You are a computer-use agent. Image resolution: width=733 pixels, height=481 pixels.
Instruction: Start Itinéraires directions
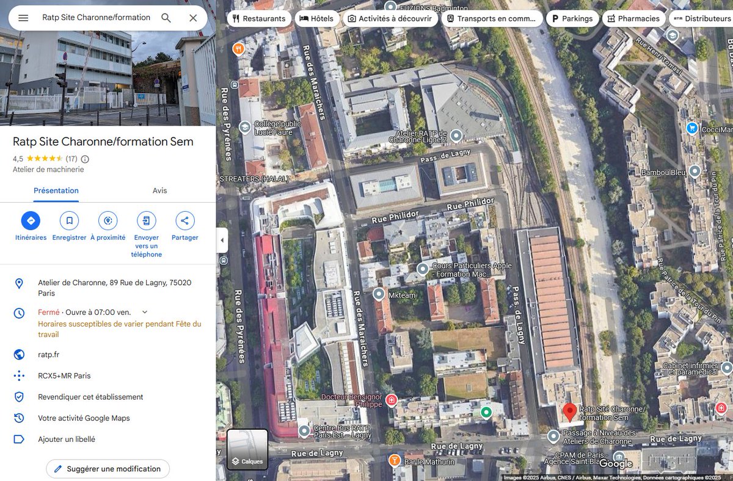pyautogui.click(x=31, y=221)
